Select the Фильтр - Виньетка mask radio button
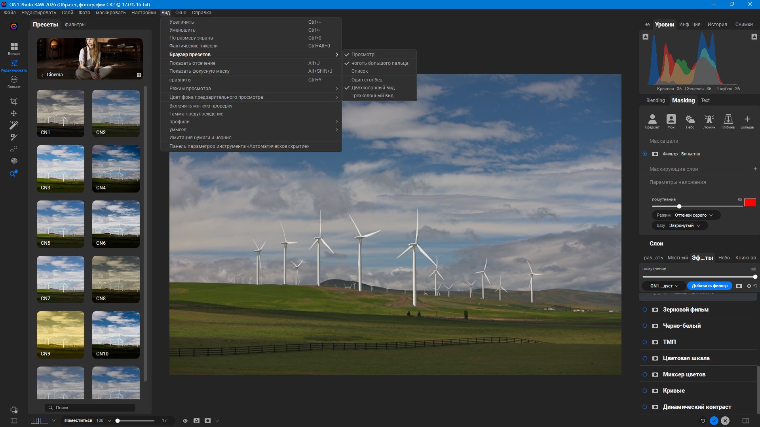This screenshot has width=760, height=427. tap(645, 154)
